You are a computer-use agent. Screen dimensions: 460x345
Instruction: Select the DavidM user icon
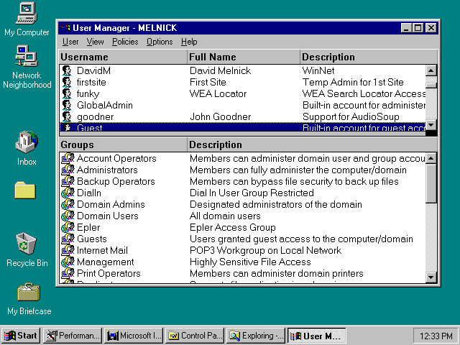(67, 70)
